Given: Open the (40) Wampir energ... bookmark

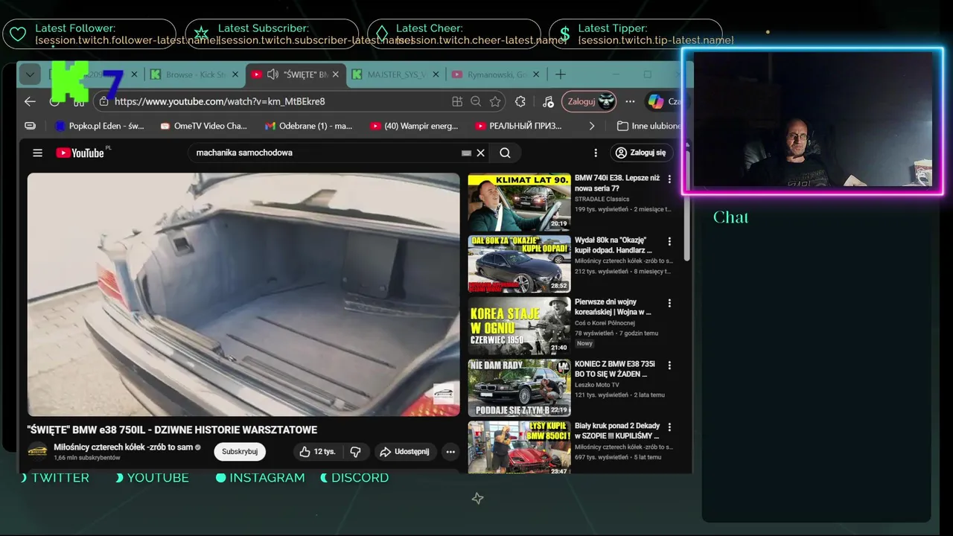Looking at the screenshot, I should pos(414,126).
